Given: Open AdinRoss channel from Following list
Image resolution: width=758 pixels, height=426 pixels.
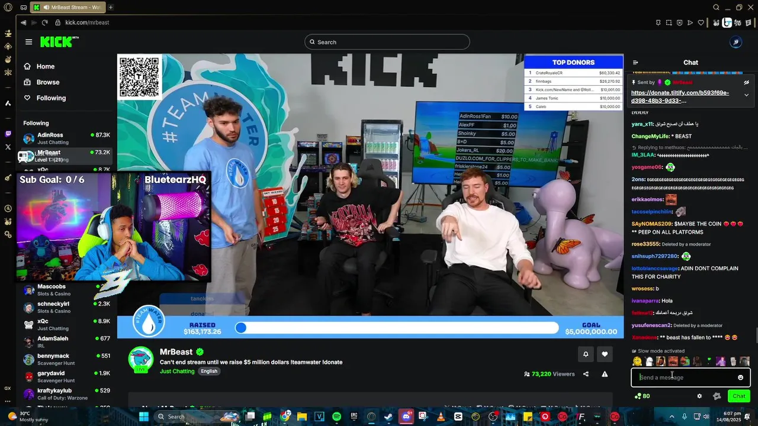Looking at the screenshot, I should (x=66, y=138).
